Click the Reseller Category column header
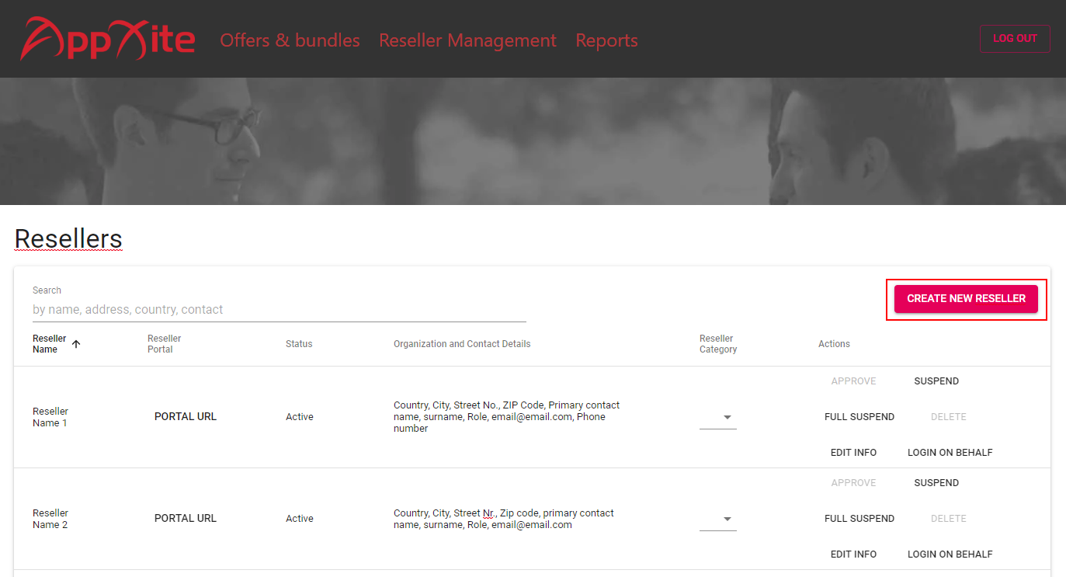1066x577 pixels. click(718, 344)
